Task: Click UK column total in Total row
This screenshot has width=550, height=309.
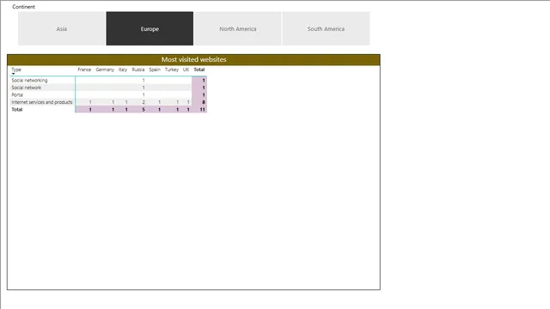Action: (x=188, y=110)
